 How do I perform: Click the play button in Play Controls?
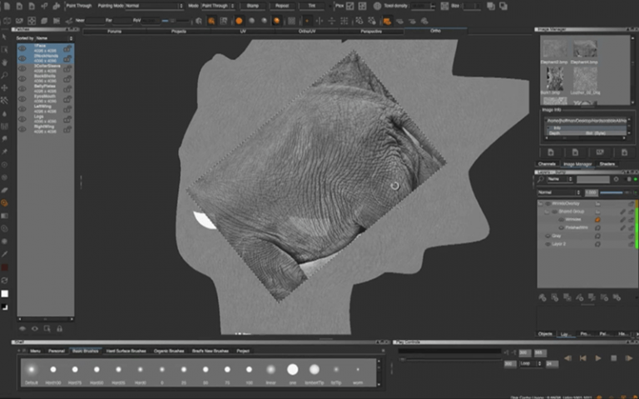tap(598, 358)
